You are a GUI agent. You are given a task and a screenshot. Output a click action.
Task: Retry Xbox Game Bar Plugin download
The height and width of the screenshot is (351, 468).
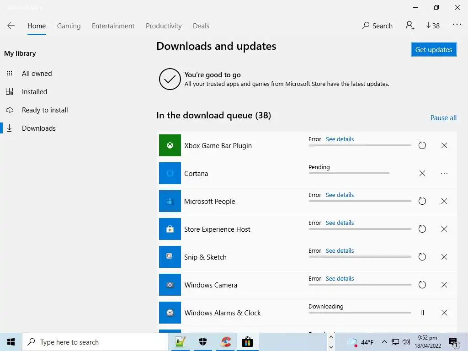pyautogui.click(x=422, y=145)
